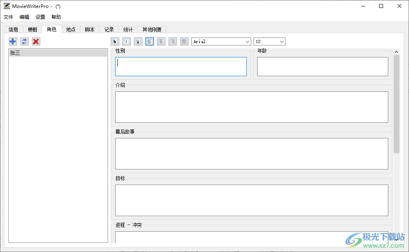Switch to the 信息 tab
The height and width of the screenshot is (252, 409).
pyautogui.click(x=14, y=30)
